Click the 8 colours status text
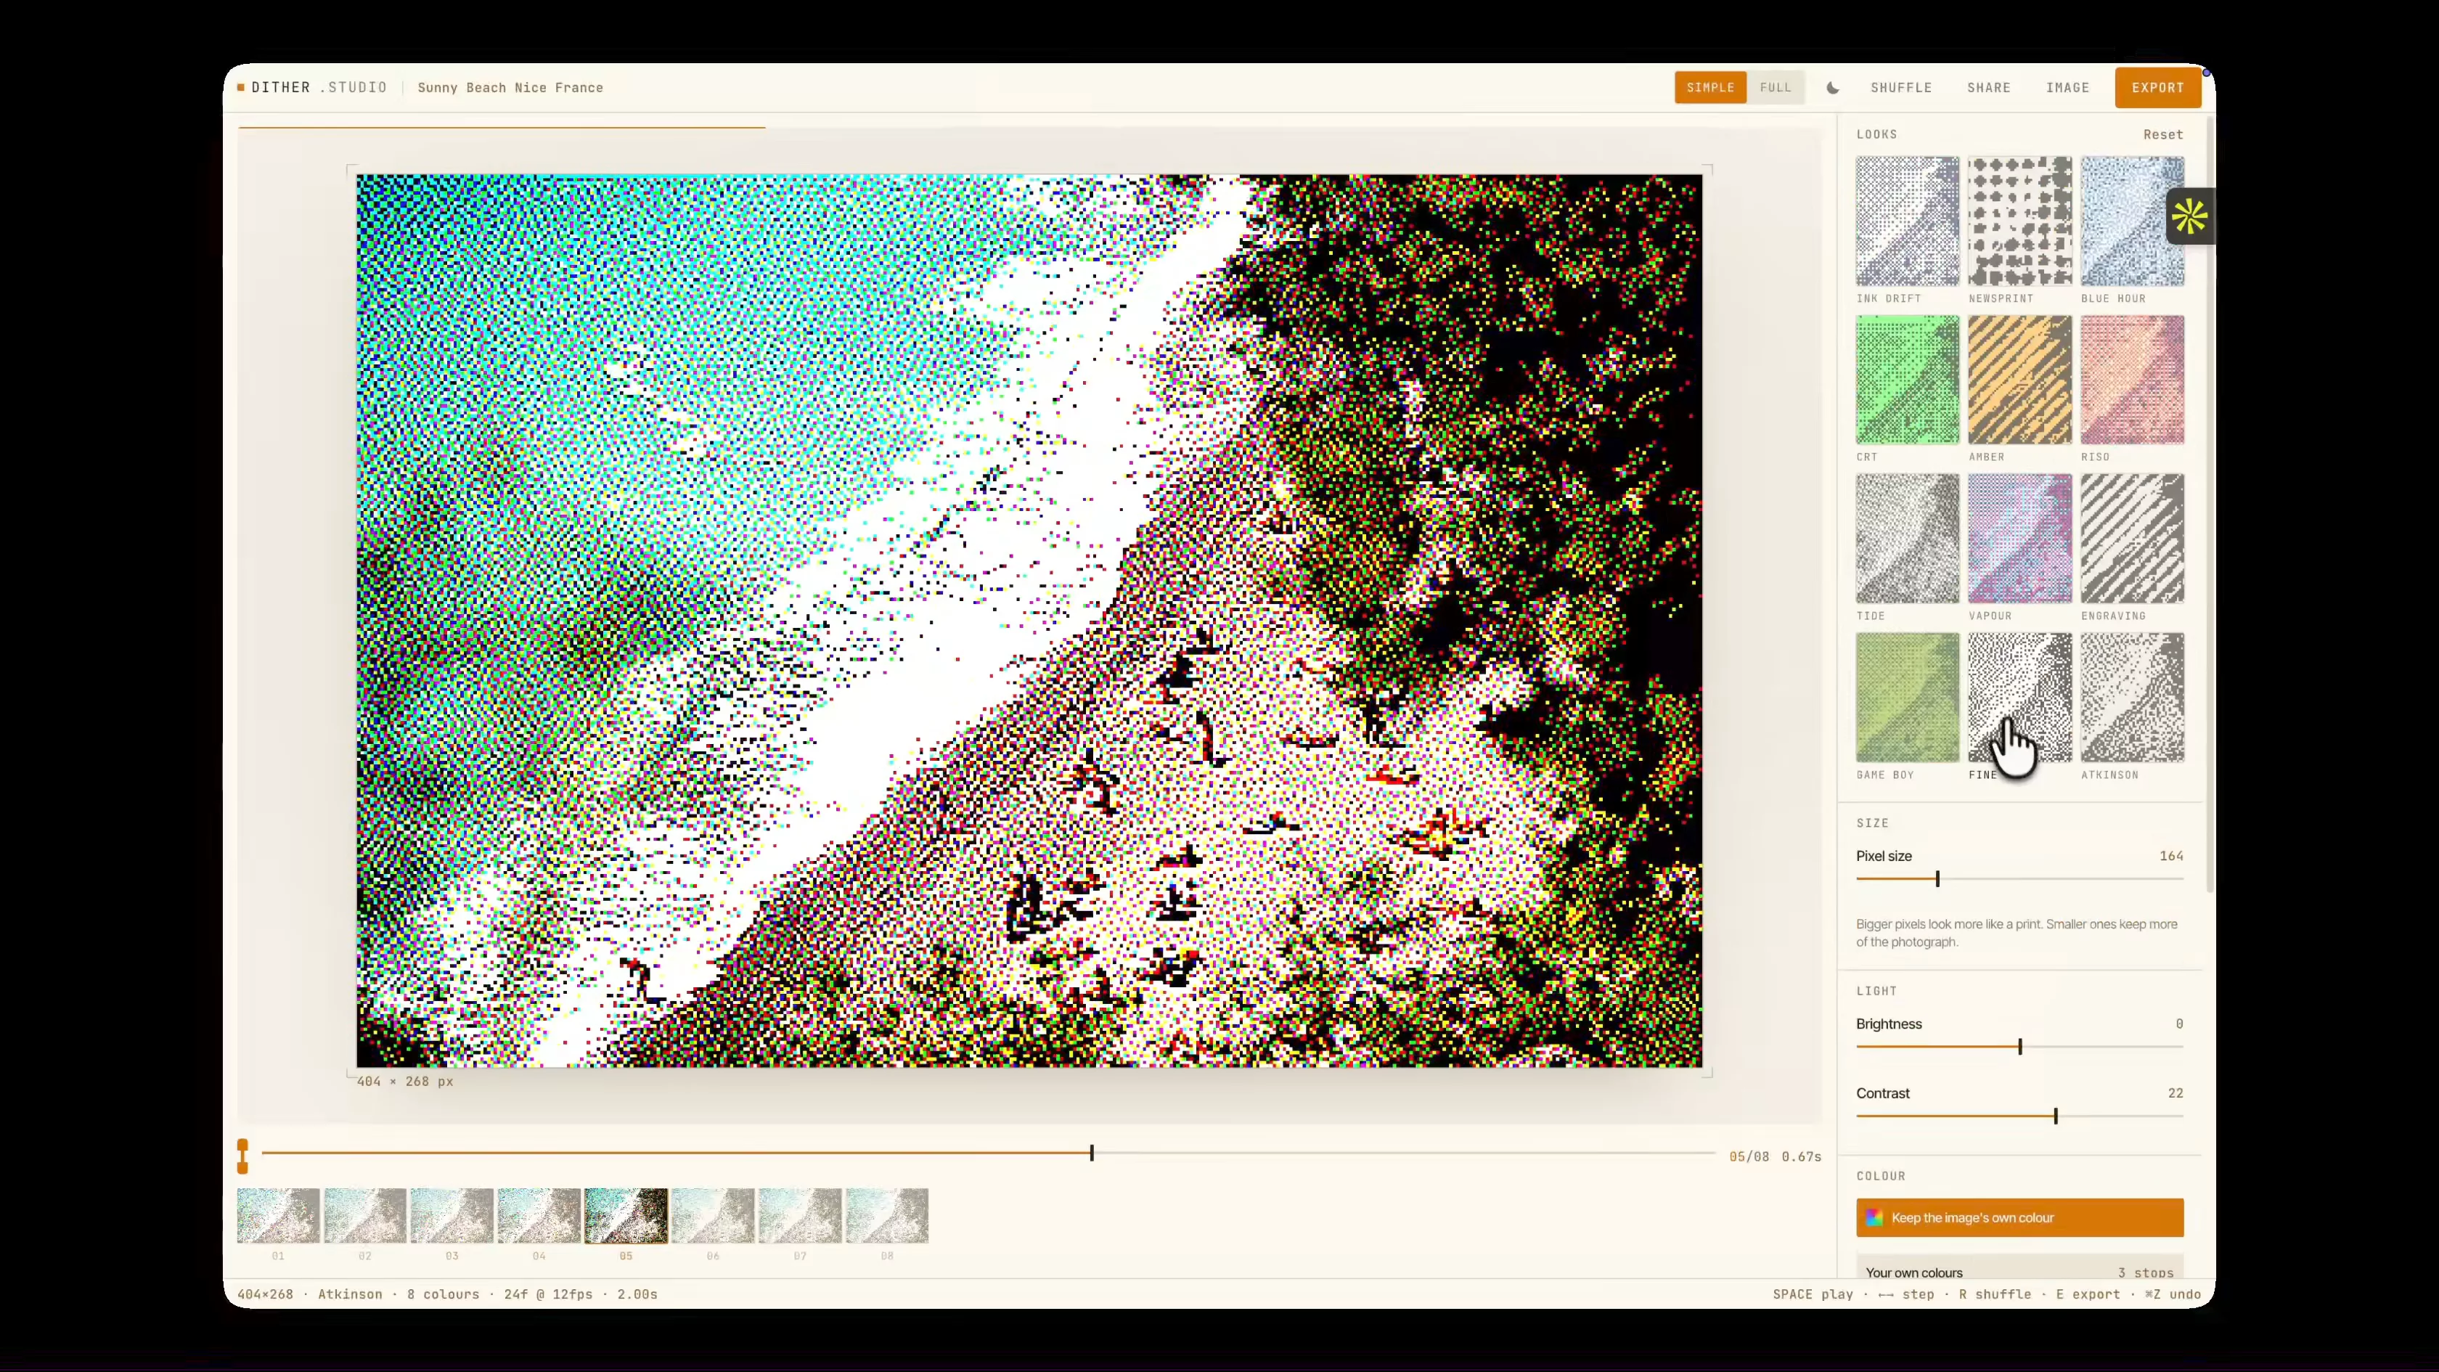The height and width of the screenshot is (1372, 2439). pos(443,1294)
